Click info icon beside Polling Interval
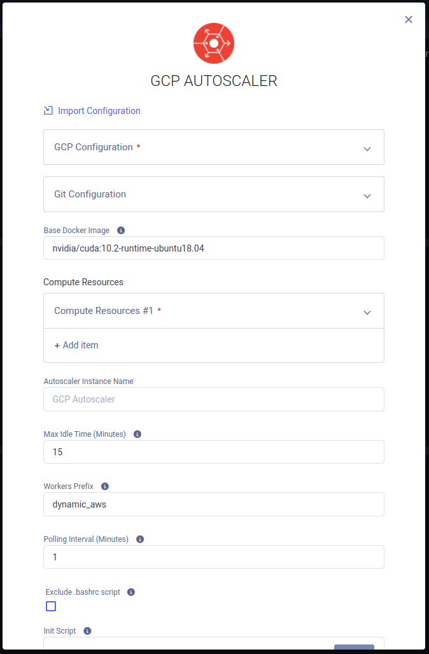Image resolution: width=429 pixels, height=654 pixels. point(140,539)
